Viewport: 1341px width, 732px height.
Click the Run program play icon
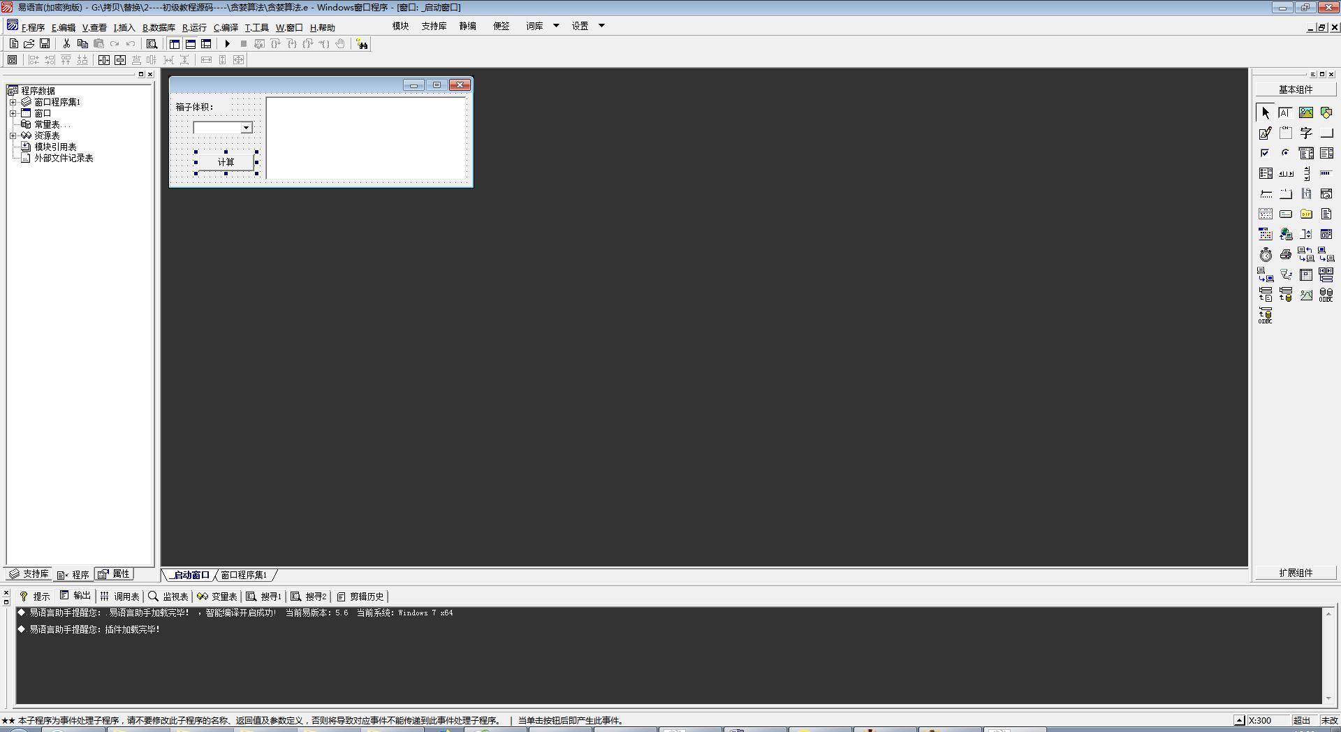227,44
